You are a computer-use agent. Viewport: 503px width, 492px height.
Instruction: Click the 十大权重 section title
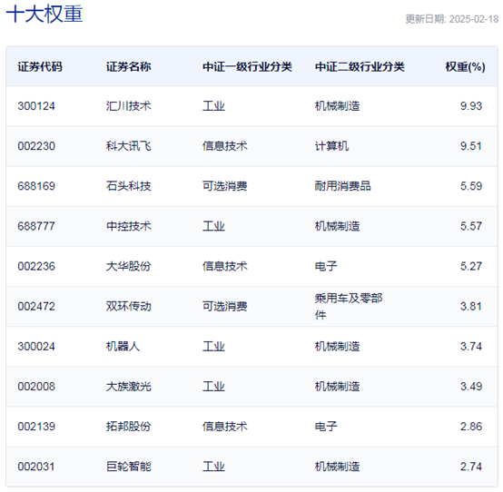point(44,14)
